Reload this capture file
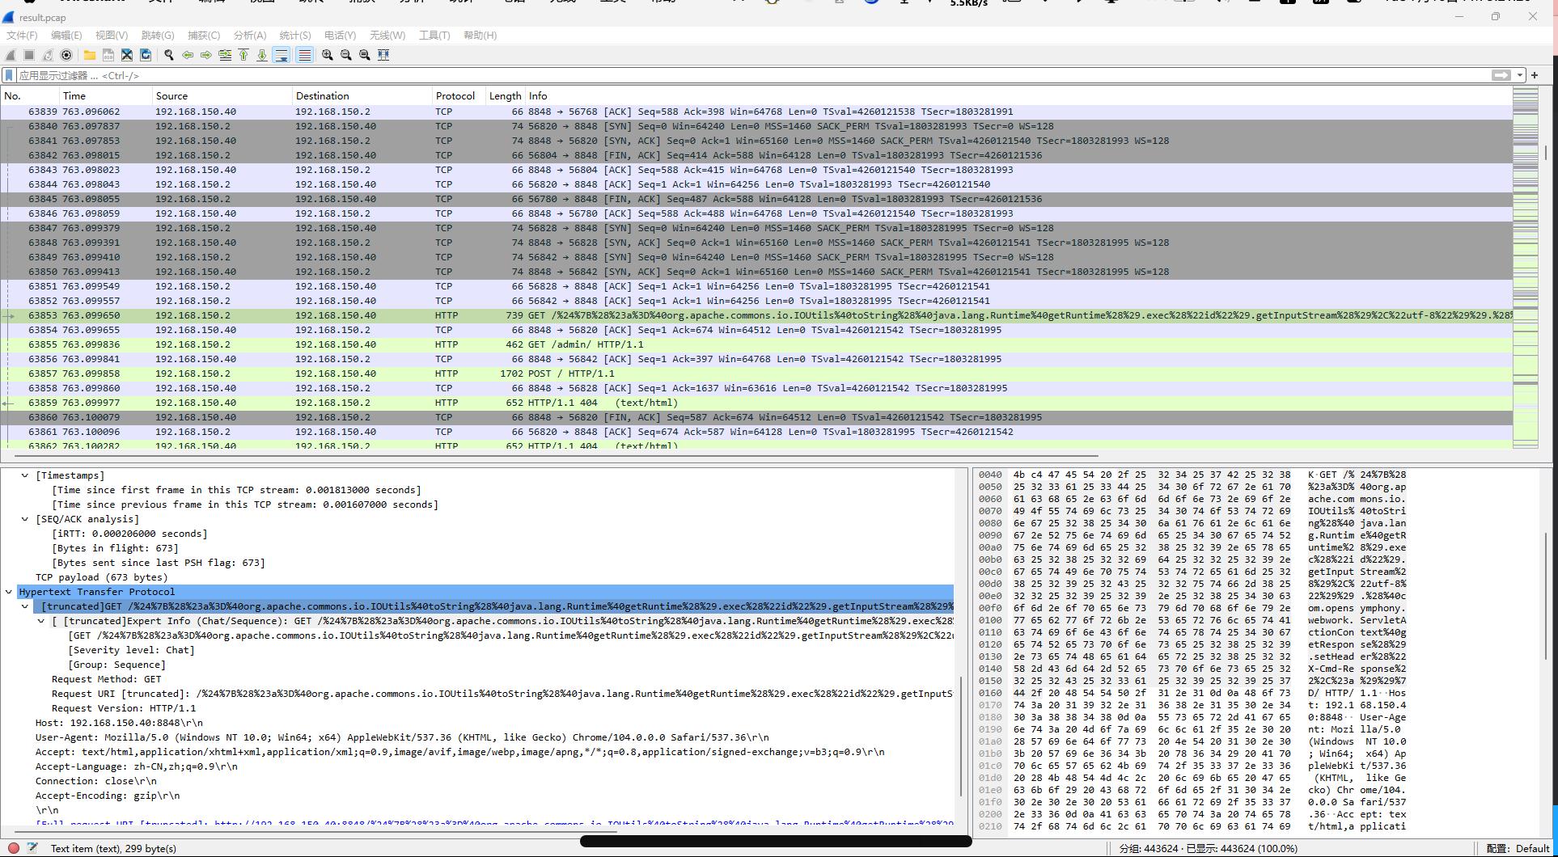Viewport: 1558px width, 857px height. pyautogui.click(x=146, y=55)
